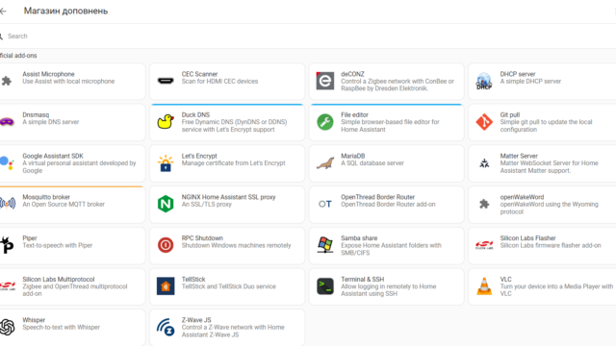Select the OpenThread Border Router card

(x=387, y=205)
